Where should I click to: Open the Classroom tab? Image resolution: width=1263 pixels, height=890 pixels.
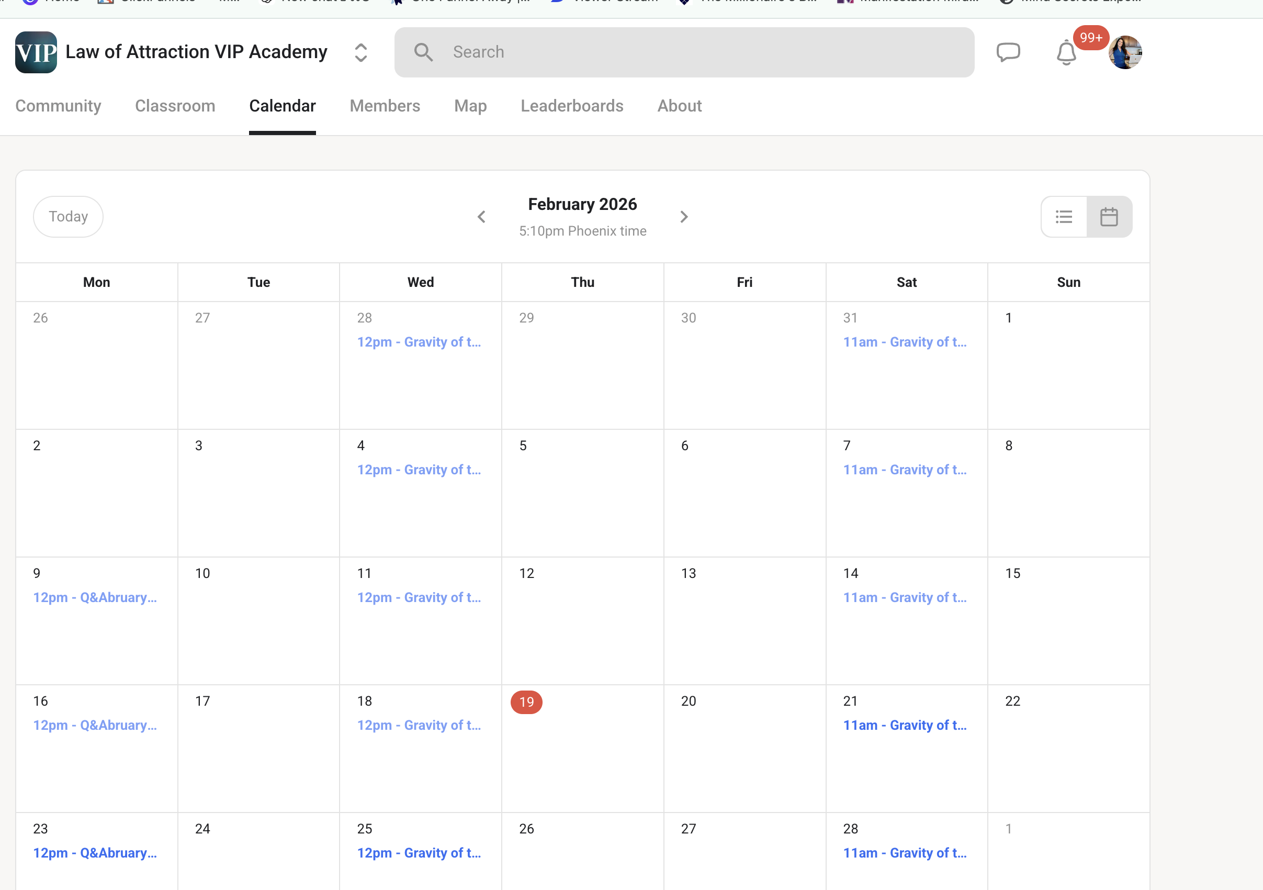pyautogui.click(x=175, y=106)
